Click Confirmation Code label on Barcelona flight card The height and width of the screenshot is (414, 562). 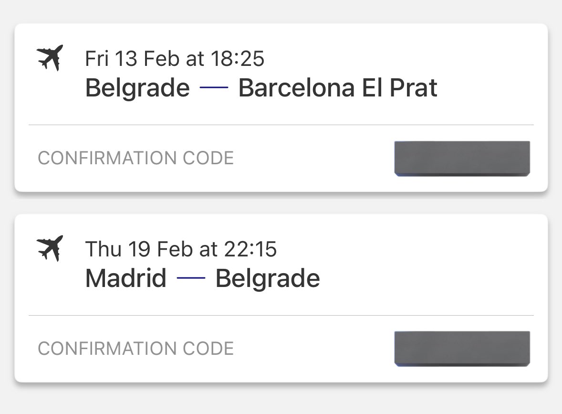pyautogui.click(x=136, y=158)
